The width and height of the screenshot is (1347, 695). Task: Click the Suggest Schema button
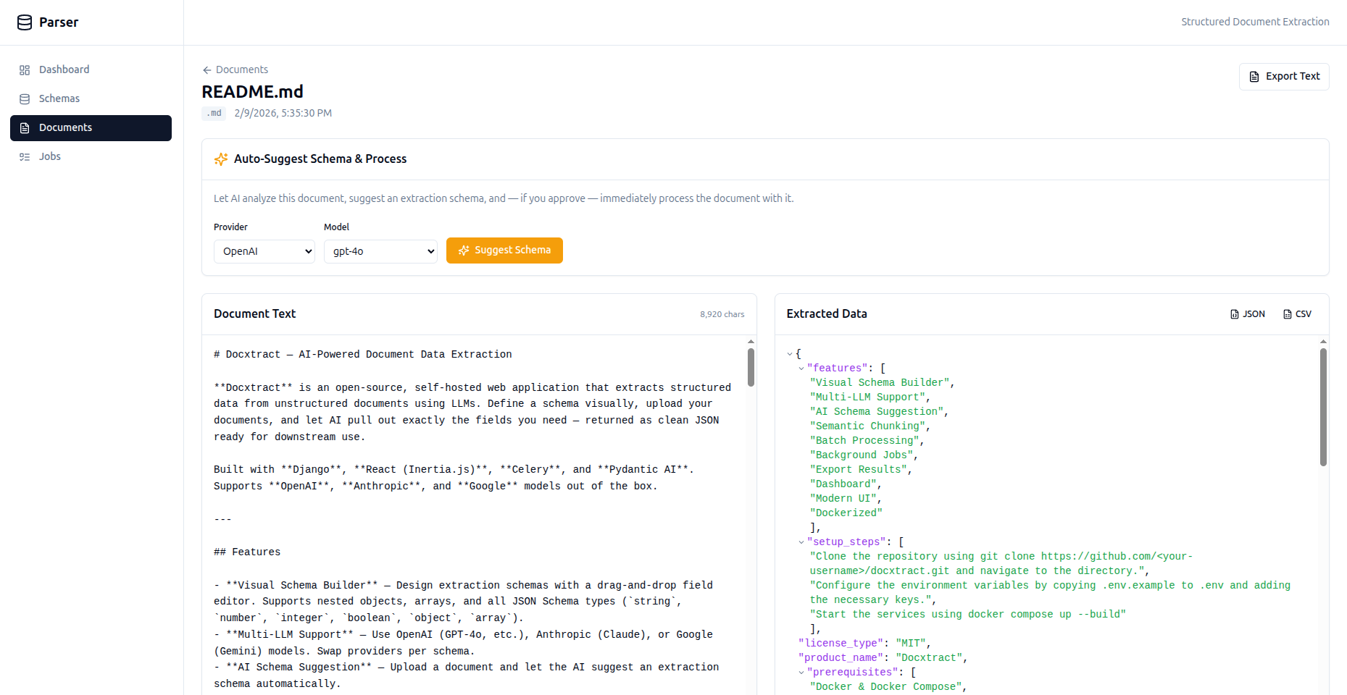(504, 250)
